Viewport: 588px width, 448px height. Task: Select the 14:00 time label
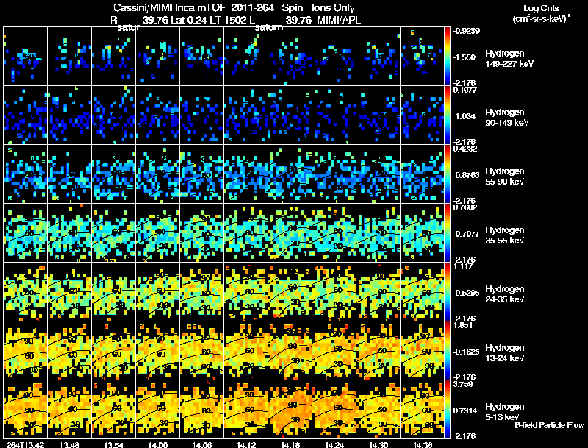click(157, 444)
